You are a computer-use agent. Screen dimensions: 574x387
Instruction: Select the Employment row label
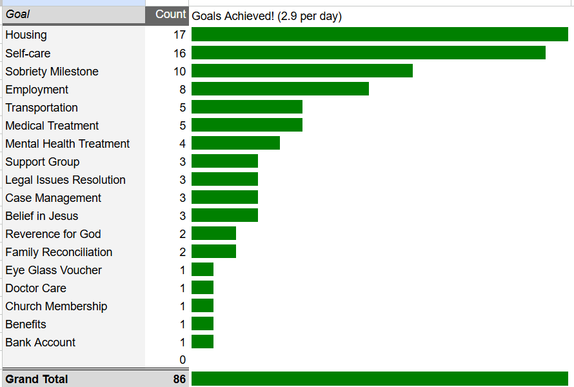(37, 90)
